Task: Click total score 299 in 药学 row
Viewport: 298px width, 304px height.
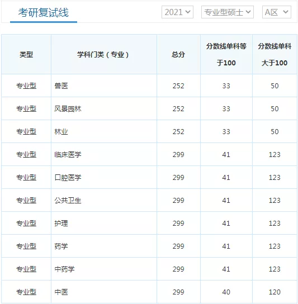Action: tap(178, 246)
